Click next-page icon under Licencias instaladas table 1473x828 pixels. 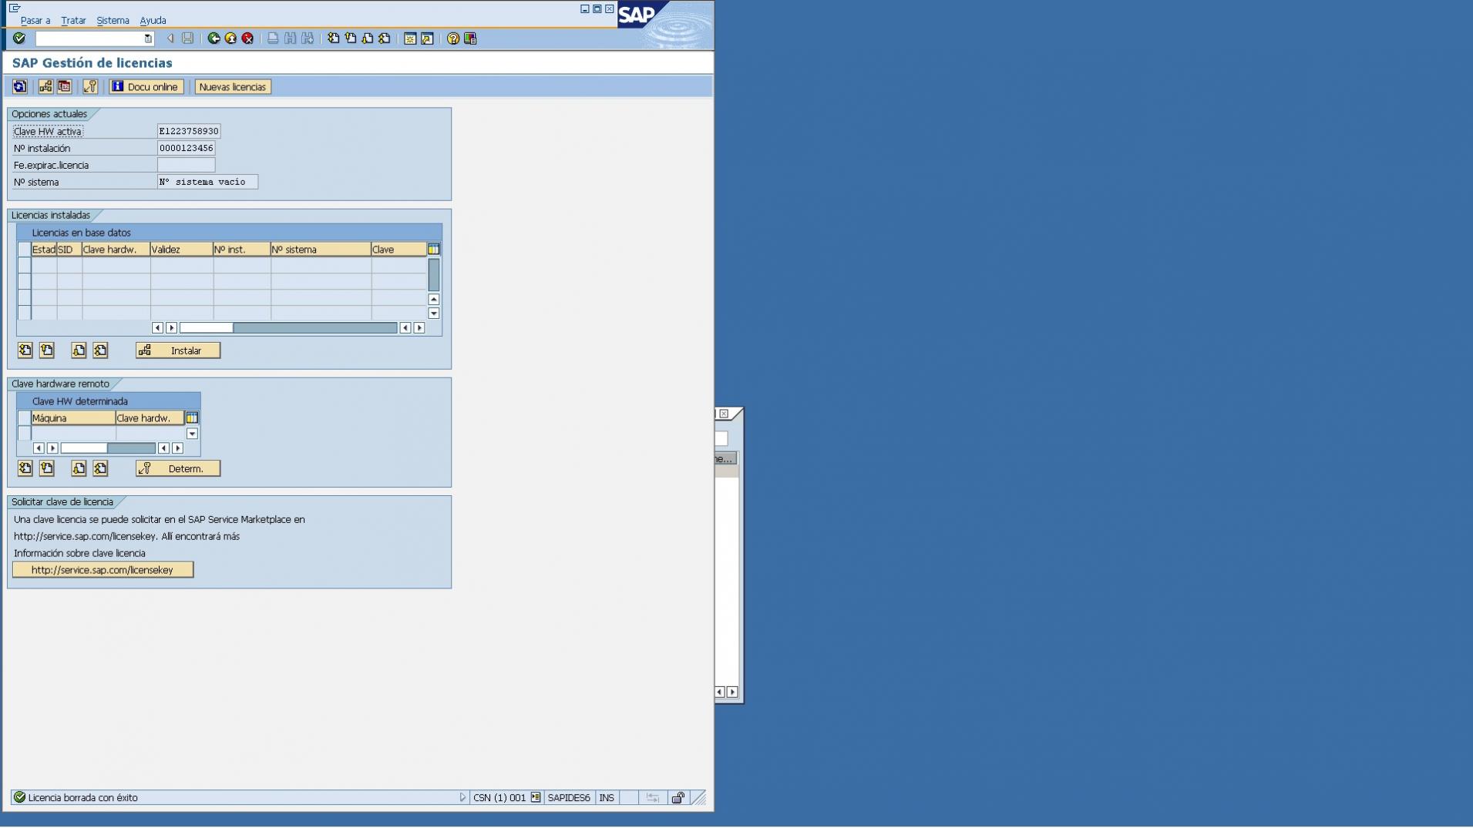(79, 350)
